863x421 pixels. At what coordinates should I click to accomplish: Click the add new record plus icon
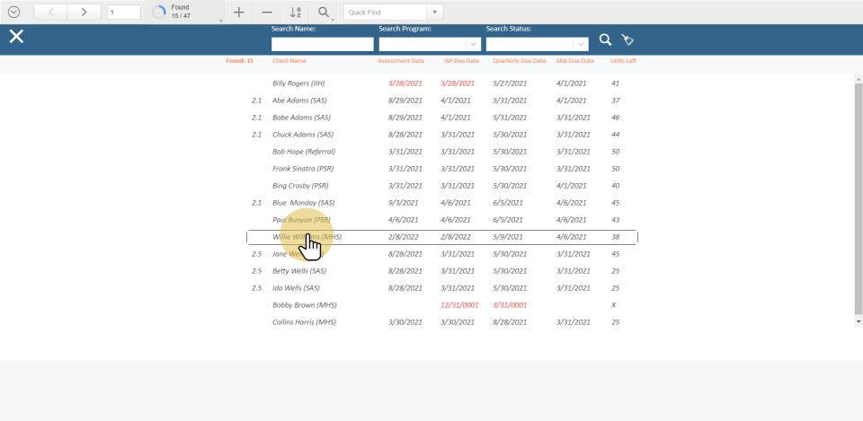coord(238,13)
